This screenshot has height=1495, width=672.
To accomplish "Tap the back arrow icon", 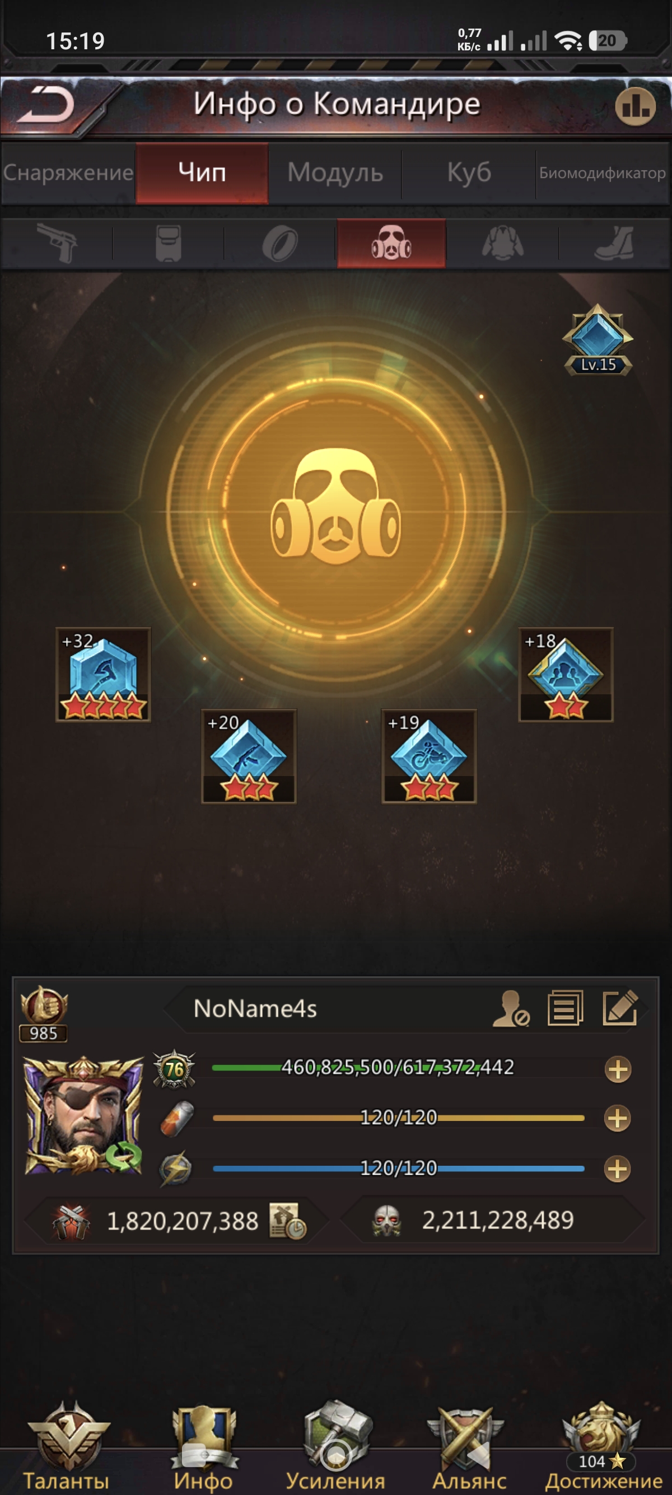I will tap(45, 105).
